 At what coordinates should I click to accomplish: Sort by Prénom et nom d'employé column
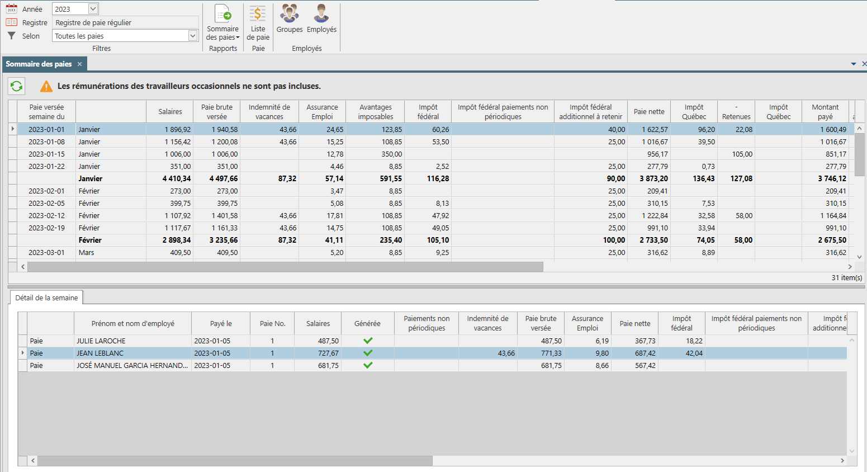point(133,324)
